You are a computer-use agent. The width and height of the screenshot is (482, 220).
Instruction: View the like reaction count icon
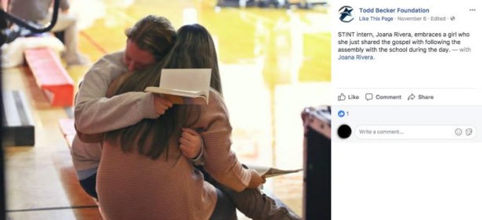click(341, 114)
